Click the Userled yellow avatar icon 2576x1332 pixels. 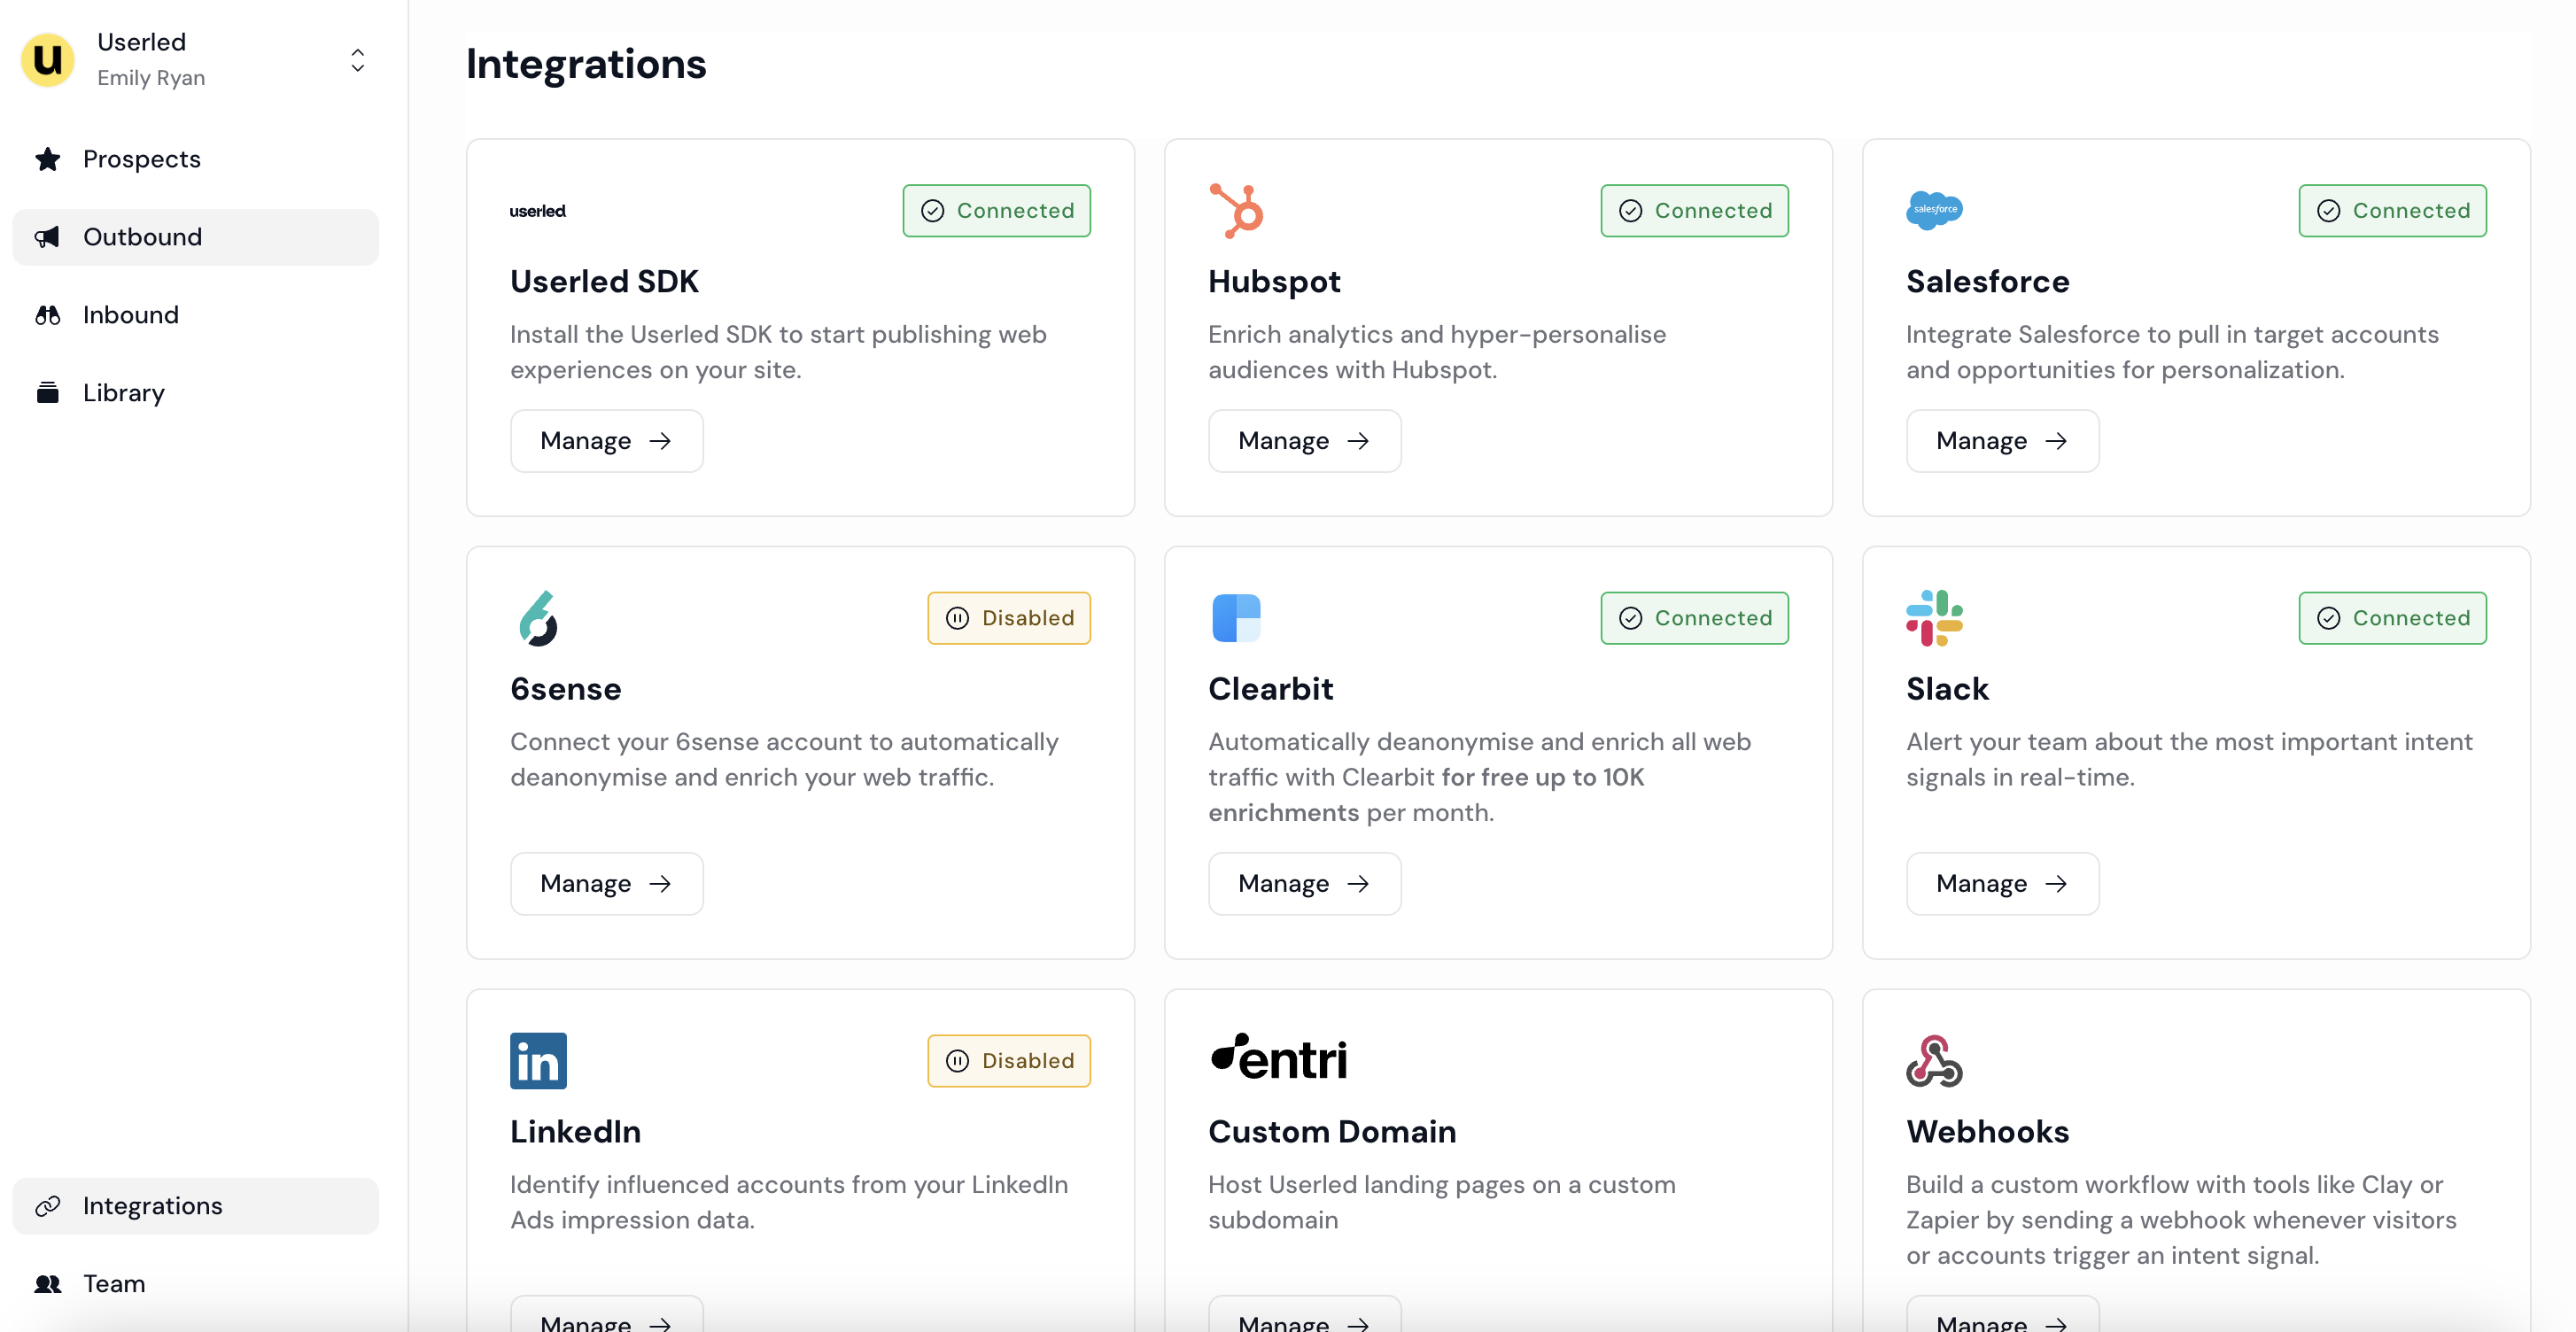47,60
